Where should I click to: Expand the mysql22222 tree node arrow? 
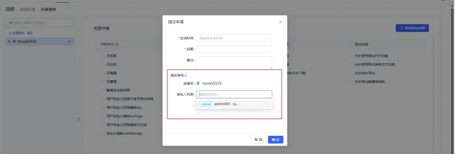point(9,42)
